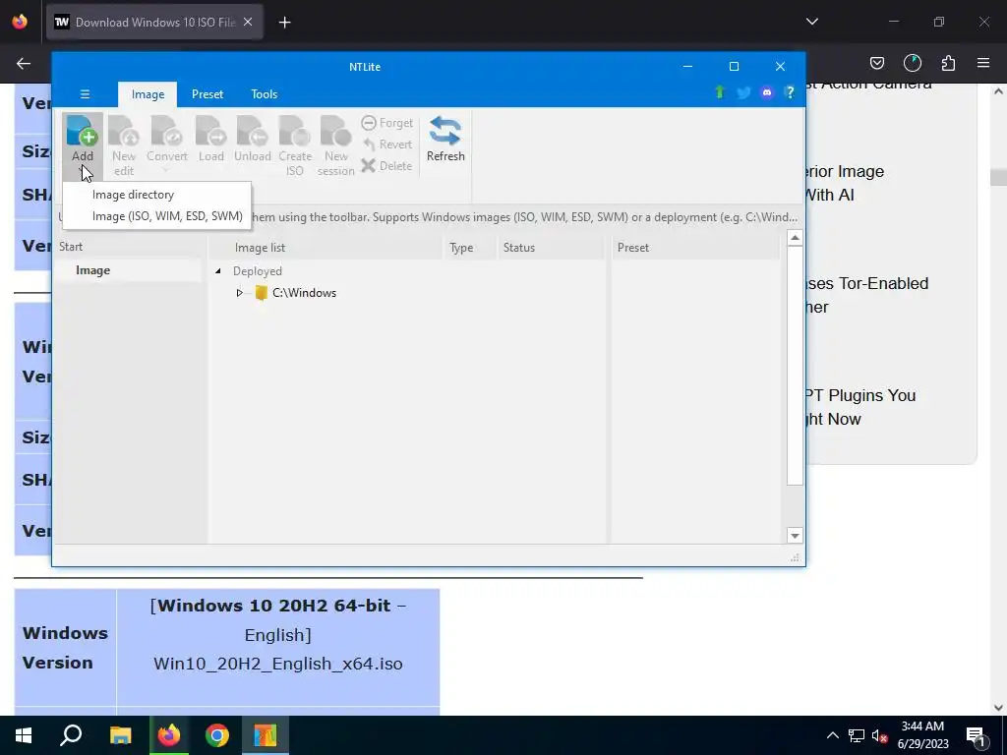Viewport: 1007px width, 755px height.
Task: Click the Status column header
Action: point(552,248)
